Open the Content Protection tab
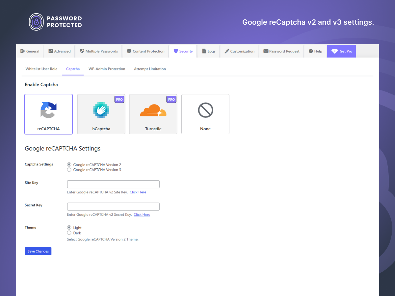The image size is (395, 296). [x=145, y=51]
